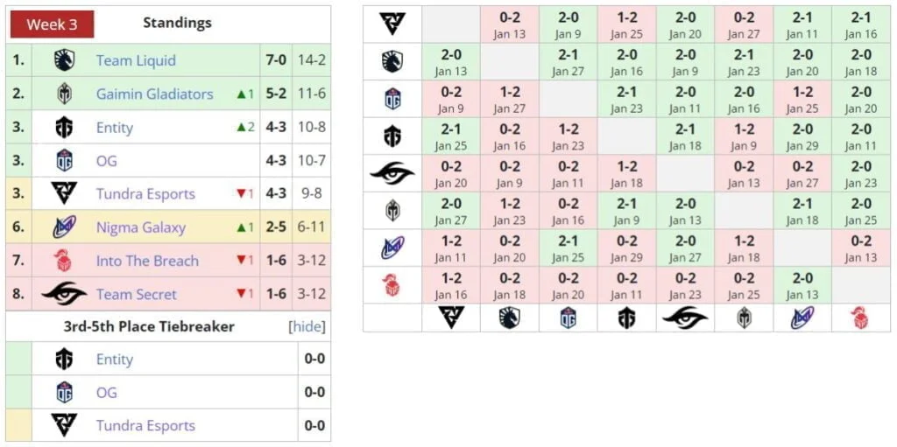The height and width of the screenshot is (447, 897).
Task: Click Tundra vs Liquid 0-2 Jan 13 cell
Action: point(510,24)
